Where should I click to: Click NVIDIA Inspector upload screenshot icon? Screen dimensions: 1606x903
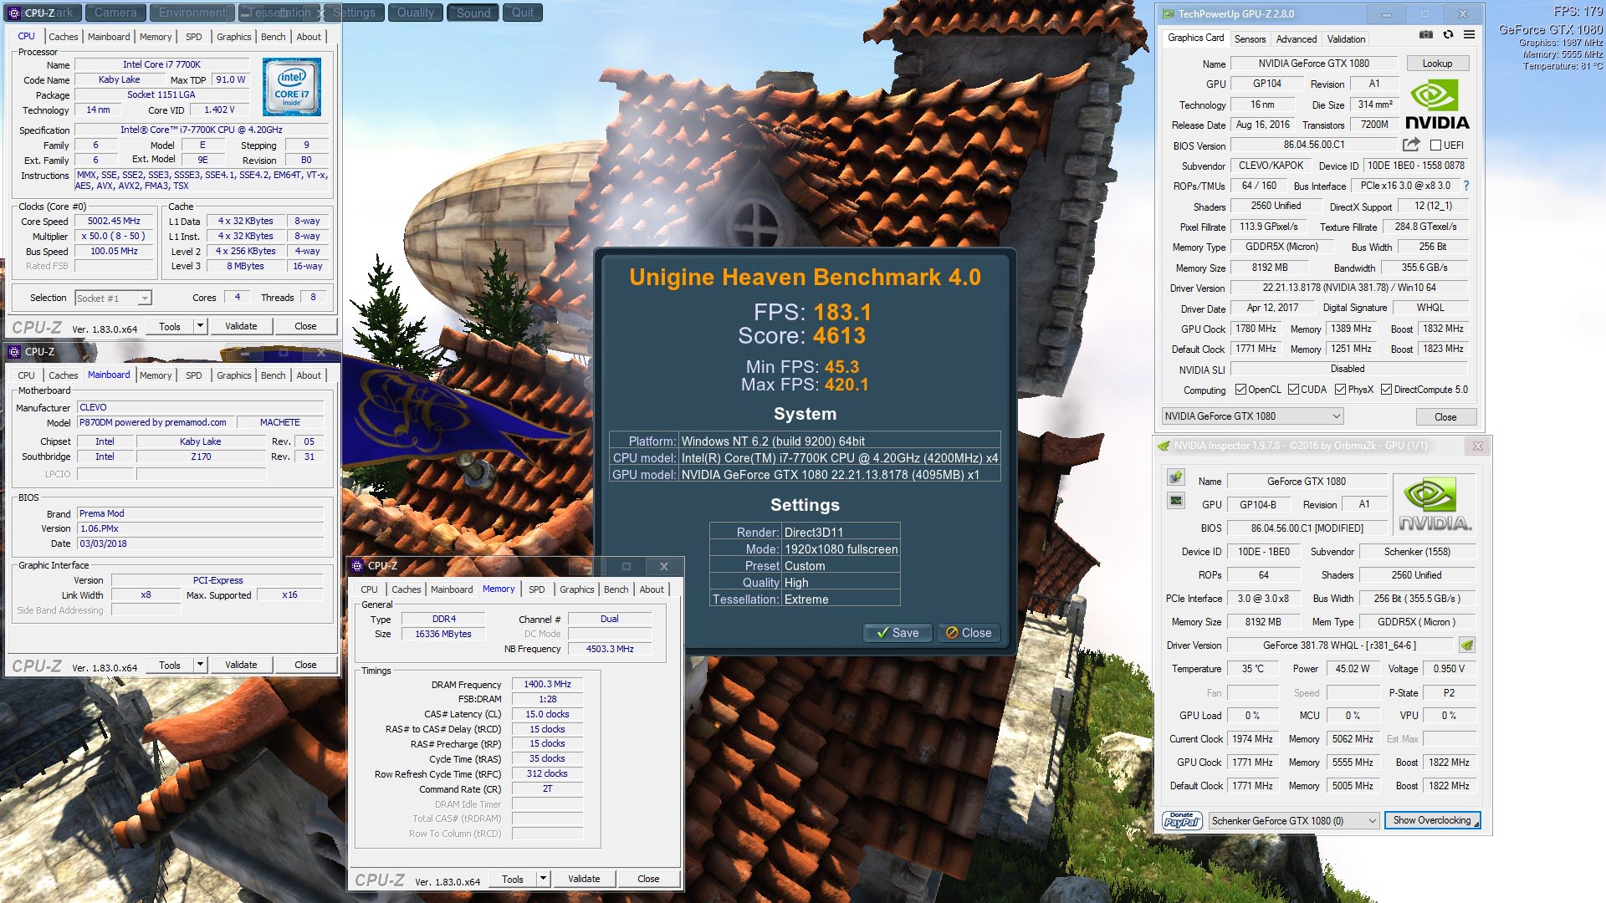point(1176,477)
